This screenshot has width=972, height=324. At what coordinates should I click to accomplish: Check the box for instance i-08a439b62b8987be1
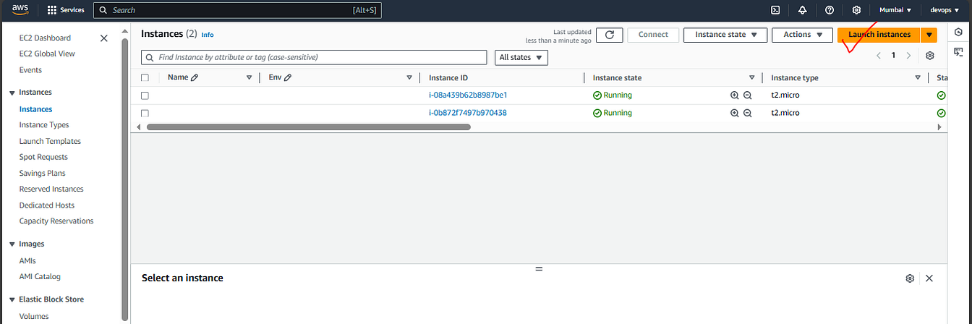(145, 95)
